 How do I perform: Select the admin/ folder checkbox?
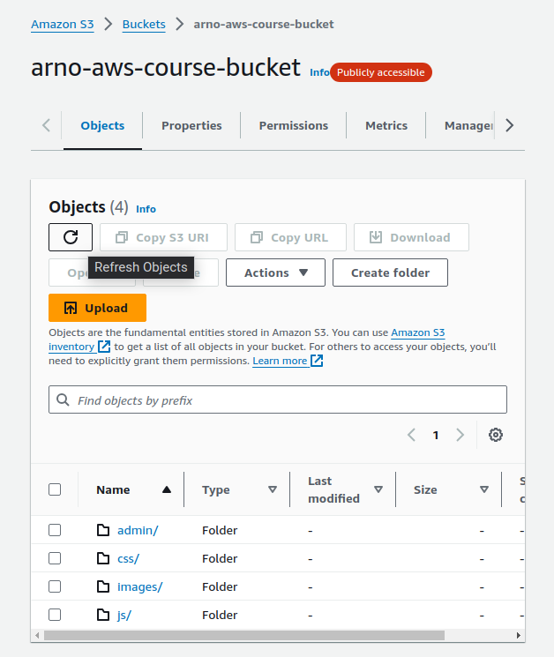coord(55,530)
